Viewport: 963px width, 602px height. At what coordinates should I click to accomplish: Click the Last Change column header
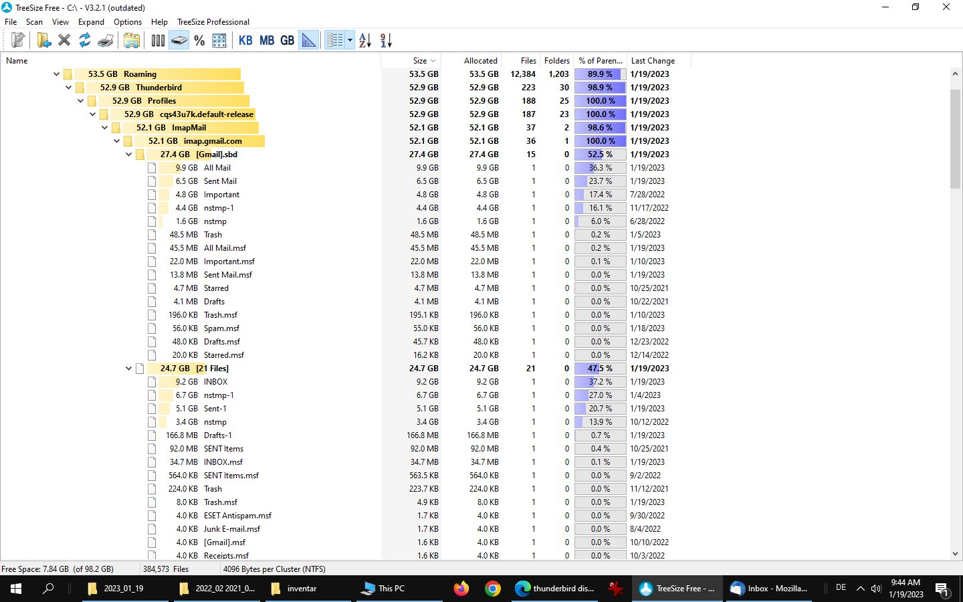point(653,61)
